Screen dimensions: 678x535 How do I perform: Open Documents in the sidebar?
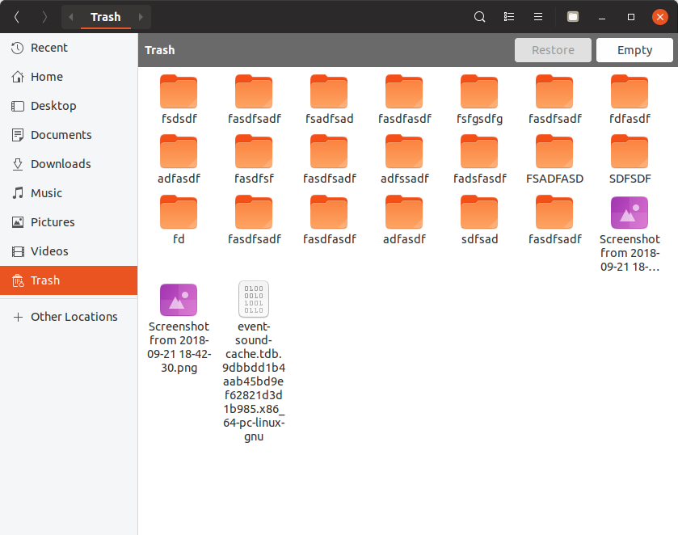pyautogui.click(x=69, y=135)
